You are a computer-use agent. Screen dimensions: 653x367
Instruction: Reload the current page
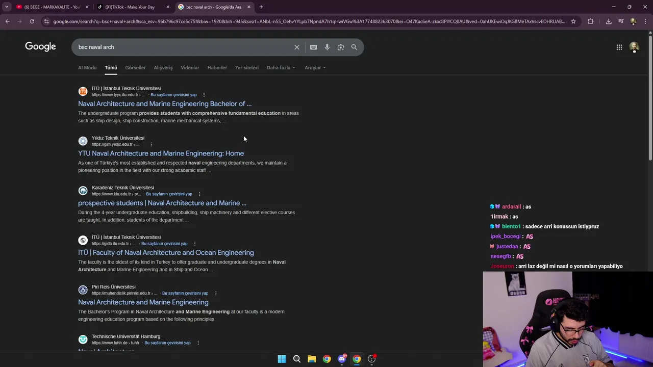[x=32, y=21]
